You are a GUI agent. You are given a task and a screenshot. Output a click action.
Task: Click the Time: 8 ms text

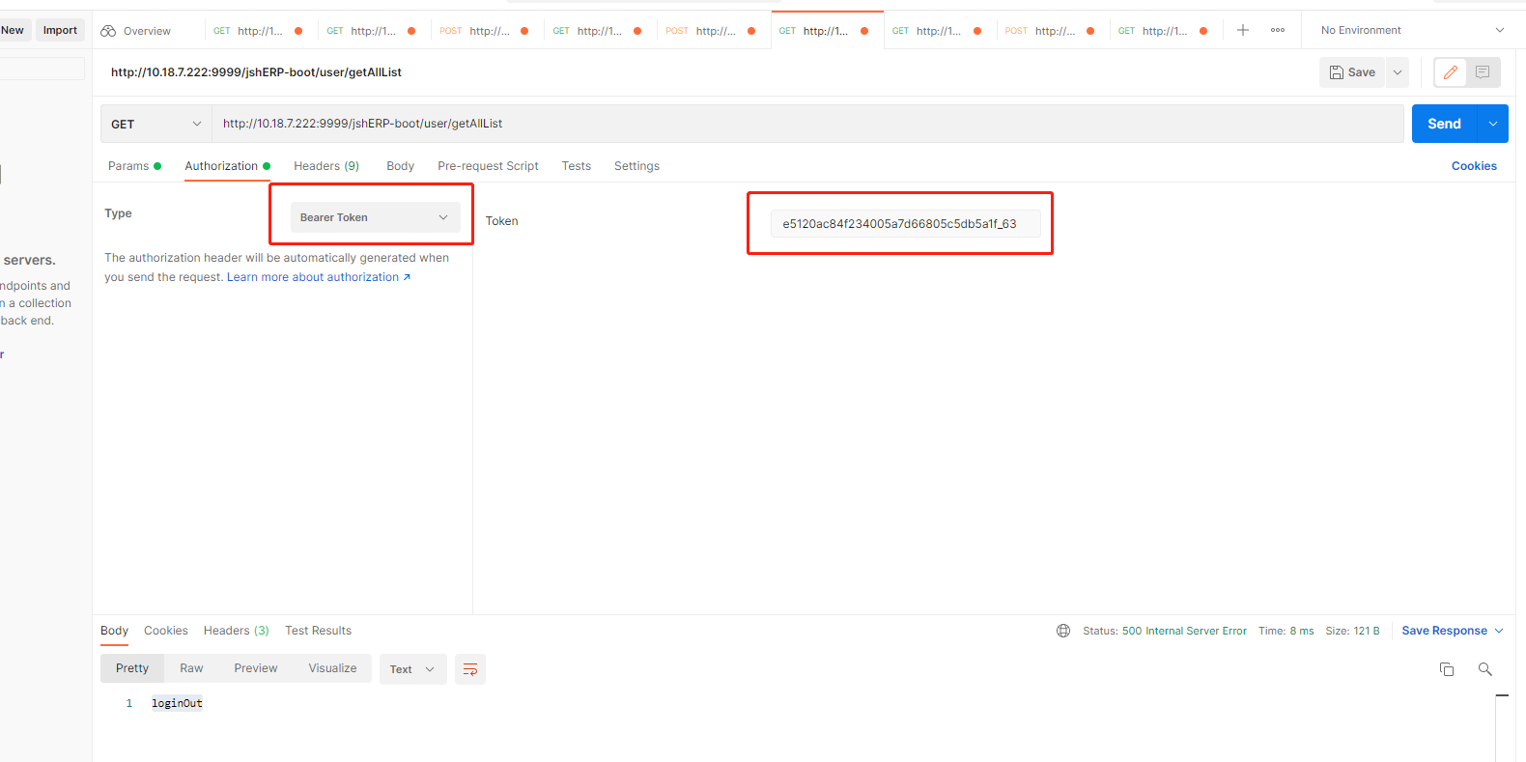click(1286, 631)
